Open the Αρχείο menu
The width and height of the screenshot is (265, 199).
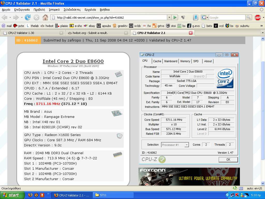pyautogui.click(x=6, y=10)
